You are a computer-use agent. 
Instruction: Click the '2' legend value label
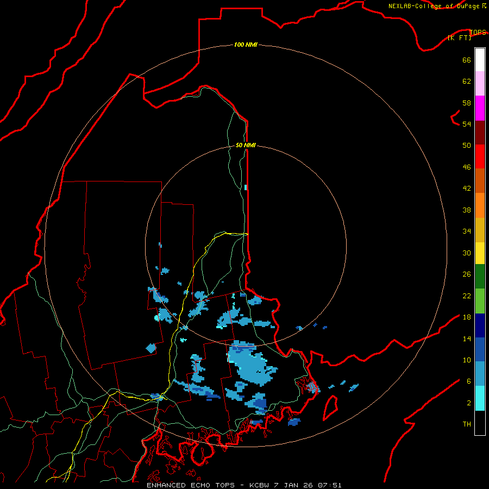click(468, 403)
